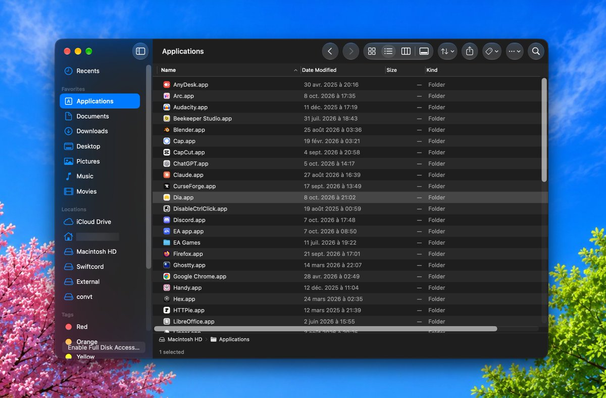Go to Desktop in the sidebar
The image size is (606, 398).
[x=99, y=146]
